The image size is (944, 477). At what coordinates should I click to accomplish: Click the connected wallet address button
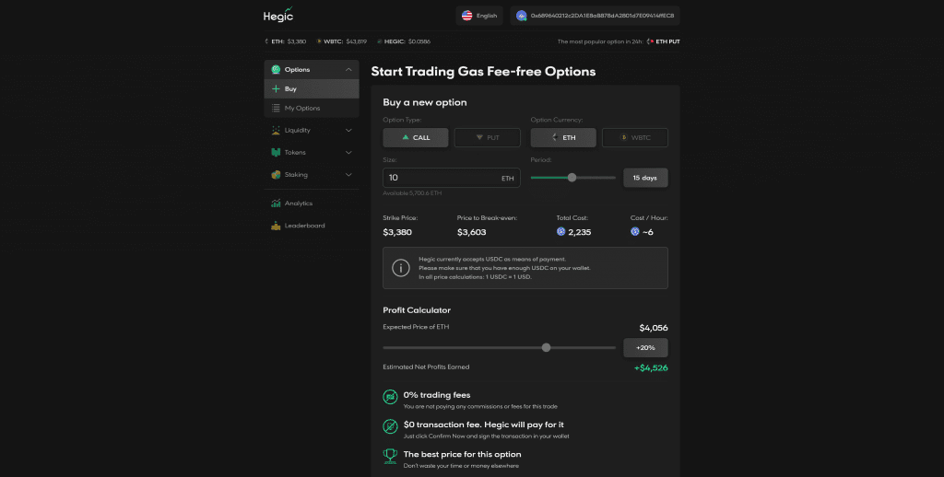tap(595, 16)
